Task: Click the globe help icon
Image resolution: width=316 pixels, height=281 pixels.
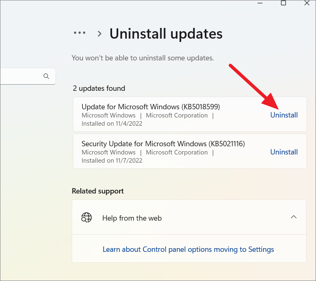Action: click(x=87, y=218)
